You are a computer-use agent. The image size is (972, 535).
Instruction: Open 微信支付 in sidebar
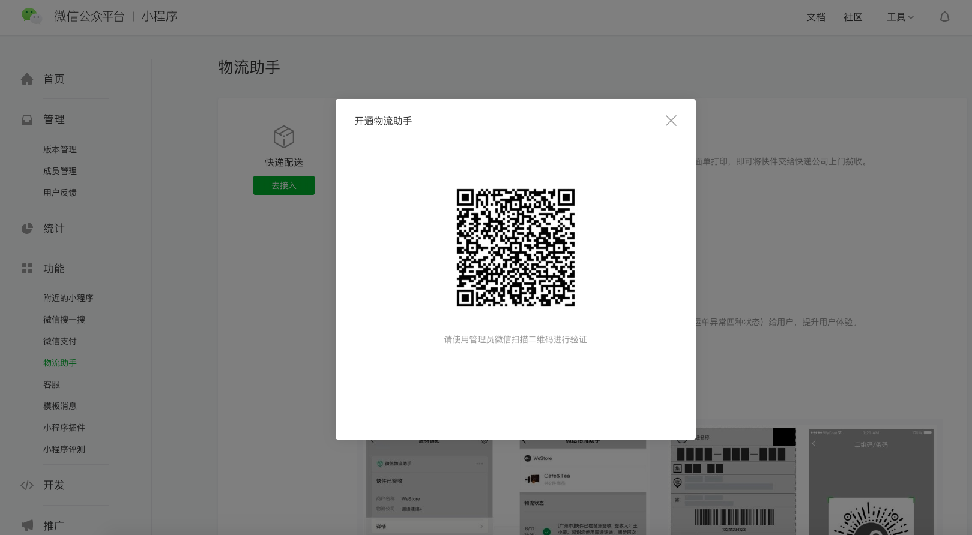coord(60,341)
